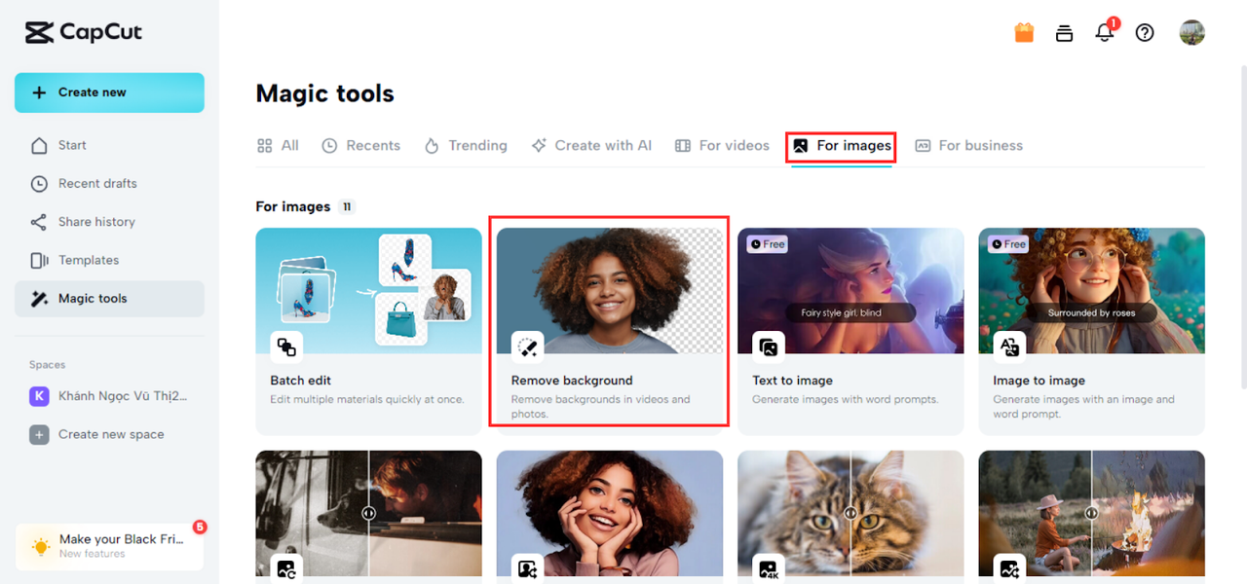Click the 'Batch edit' title text
Image resolution: width=1247 pixels, height=584 pixels.
click(x=301, y=381)
